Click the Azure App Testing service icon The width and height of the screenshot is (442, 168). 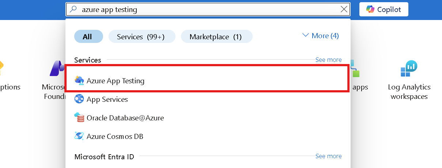[x=79, y=81]
